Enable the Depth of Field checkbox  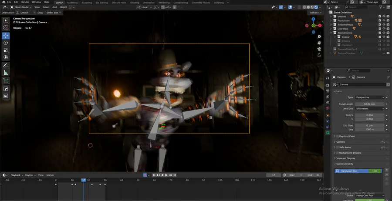click(x=338, y=136)
